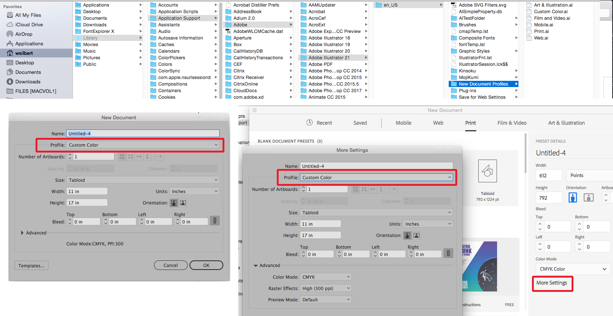Click Number of Artboards stepper in New Document dialog

pos(70,157)
